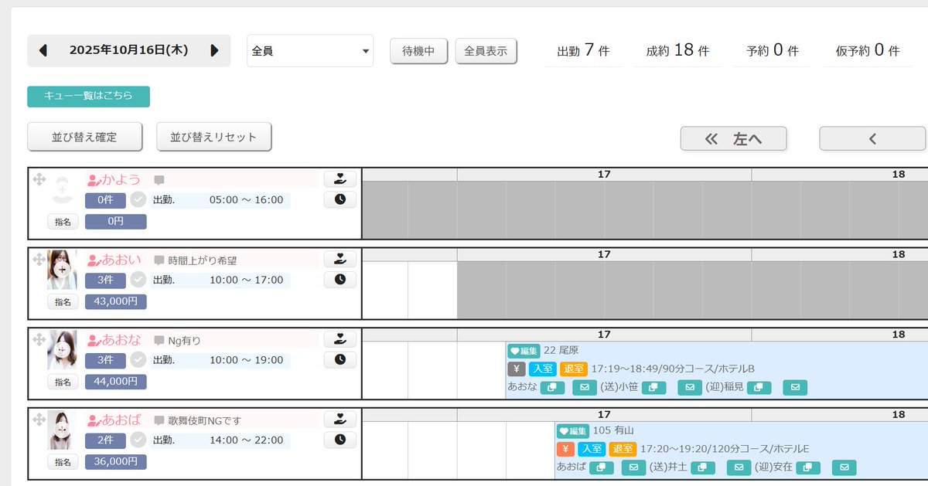This screenshot has height=486, width=928.
Task: Click 指名 button for あおな
Action: tap(63, 382)
